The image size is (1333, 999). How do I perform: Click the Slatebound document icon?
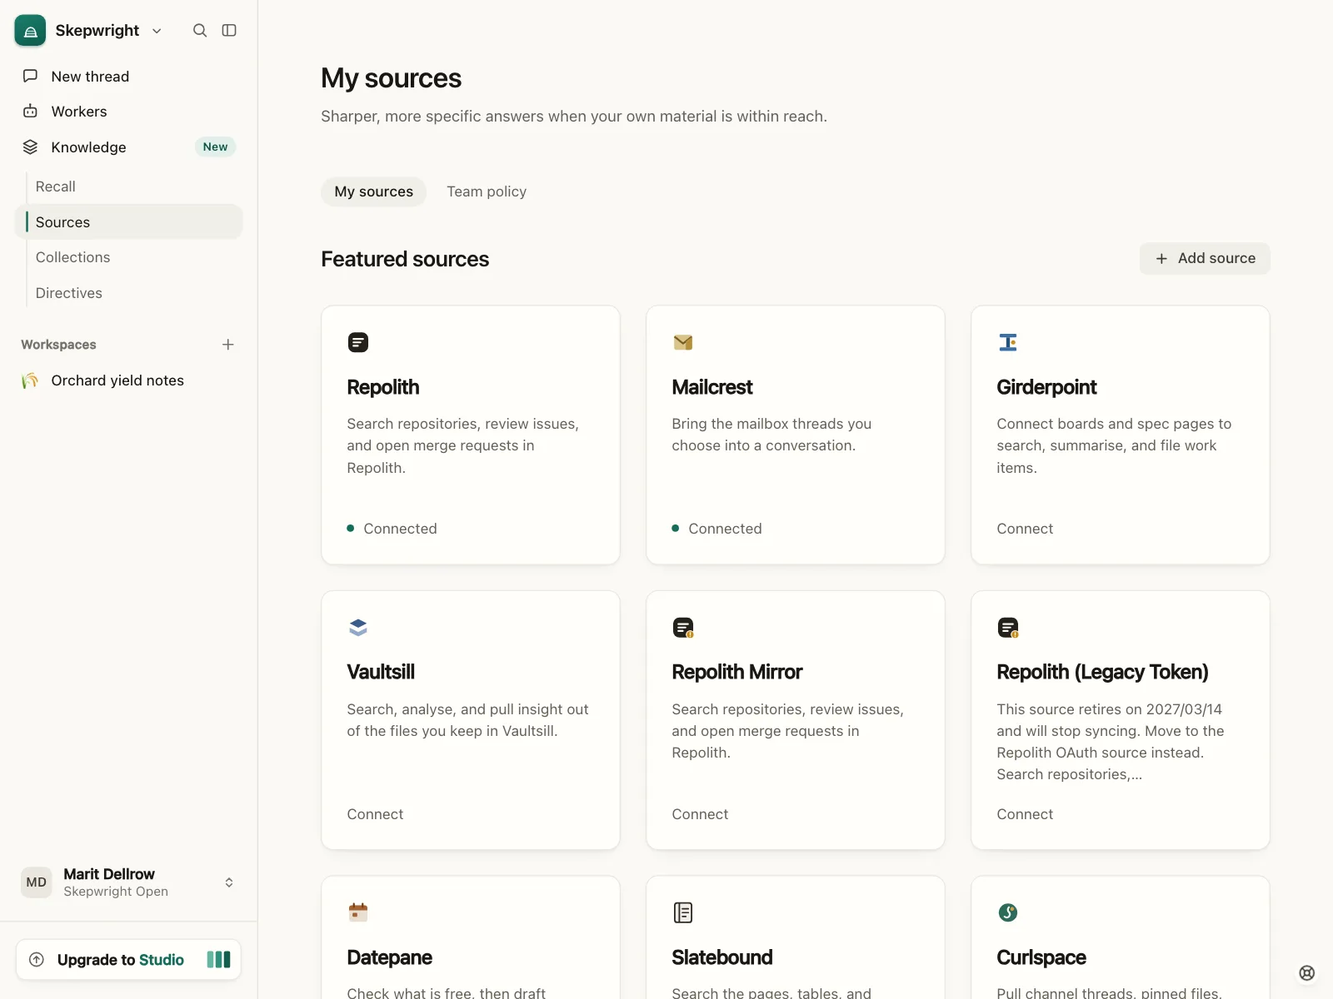click(x=683, y=912)
